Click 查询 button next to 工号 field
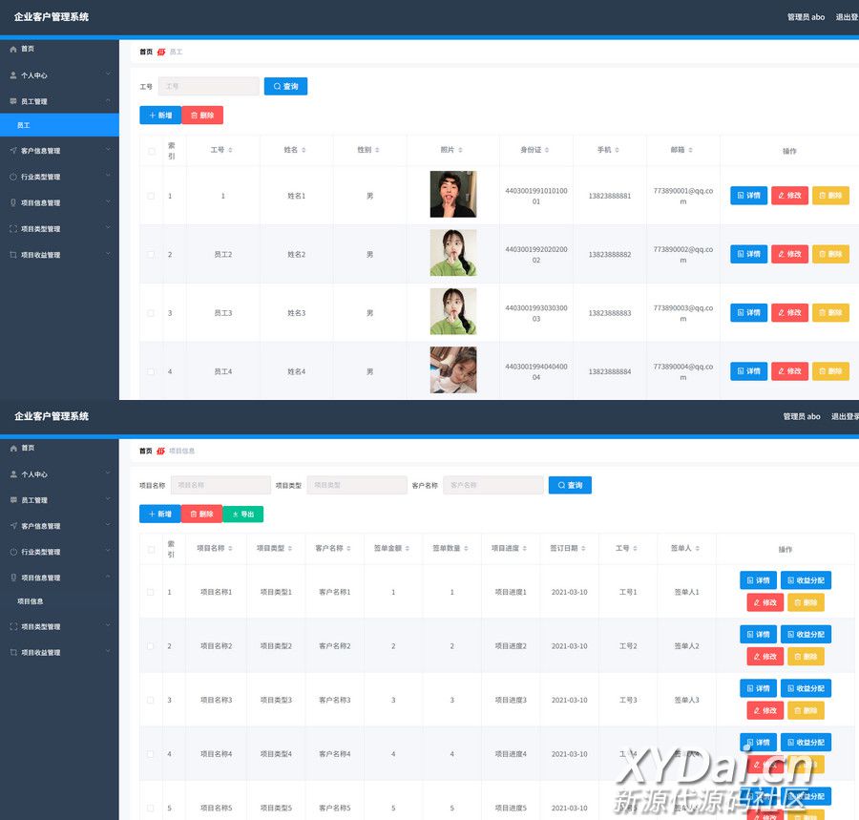Image resolution: width=859 pixels, height=820 pixels. (285, 87)
